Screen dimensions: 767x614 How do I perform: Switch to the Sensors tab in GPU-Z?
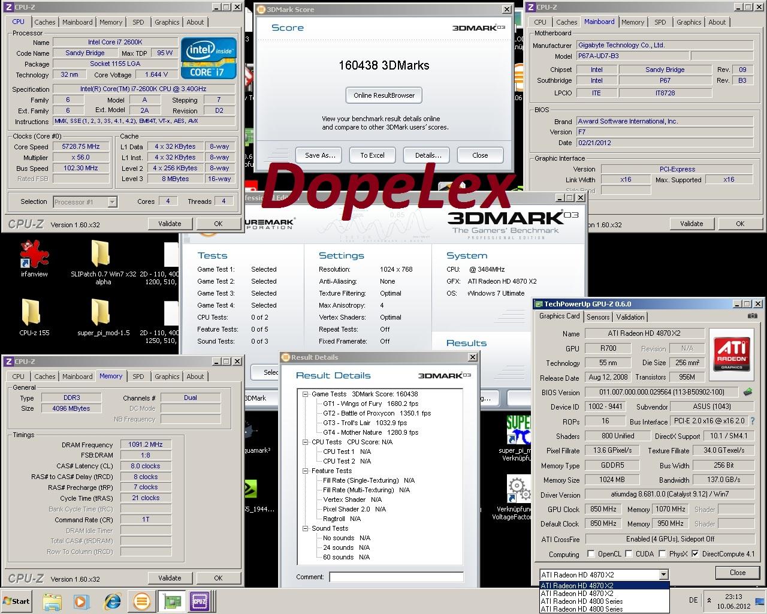pyautogui.click(x=598, y=317)
